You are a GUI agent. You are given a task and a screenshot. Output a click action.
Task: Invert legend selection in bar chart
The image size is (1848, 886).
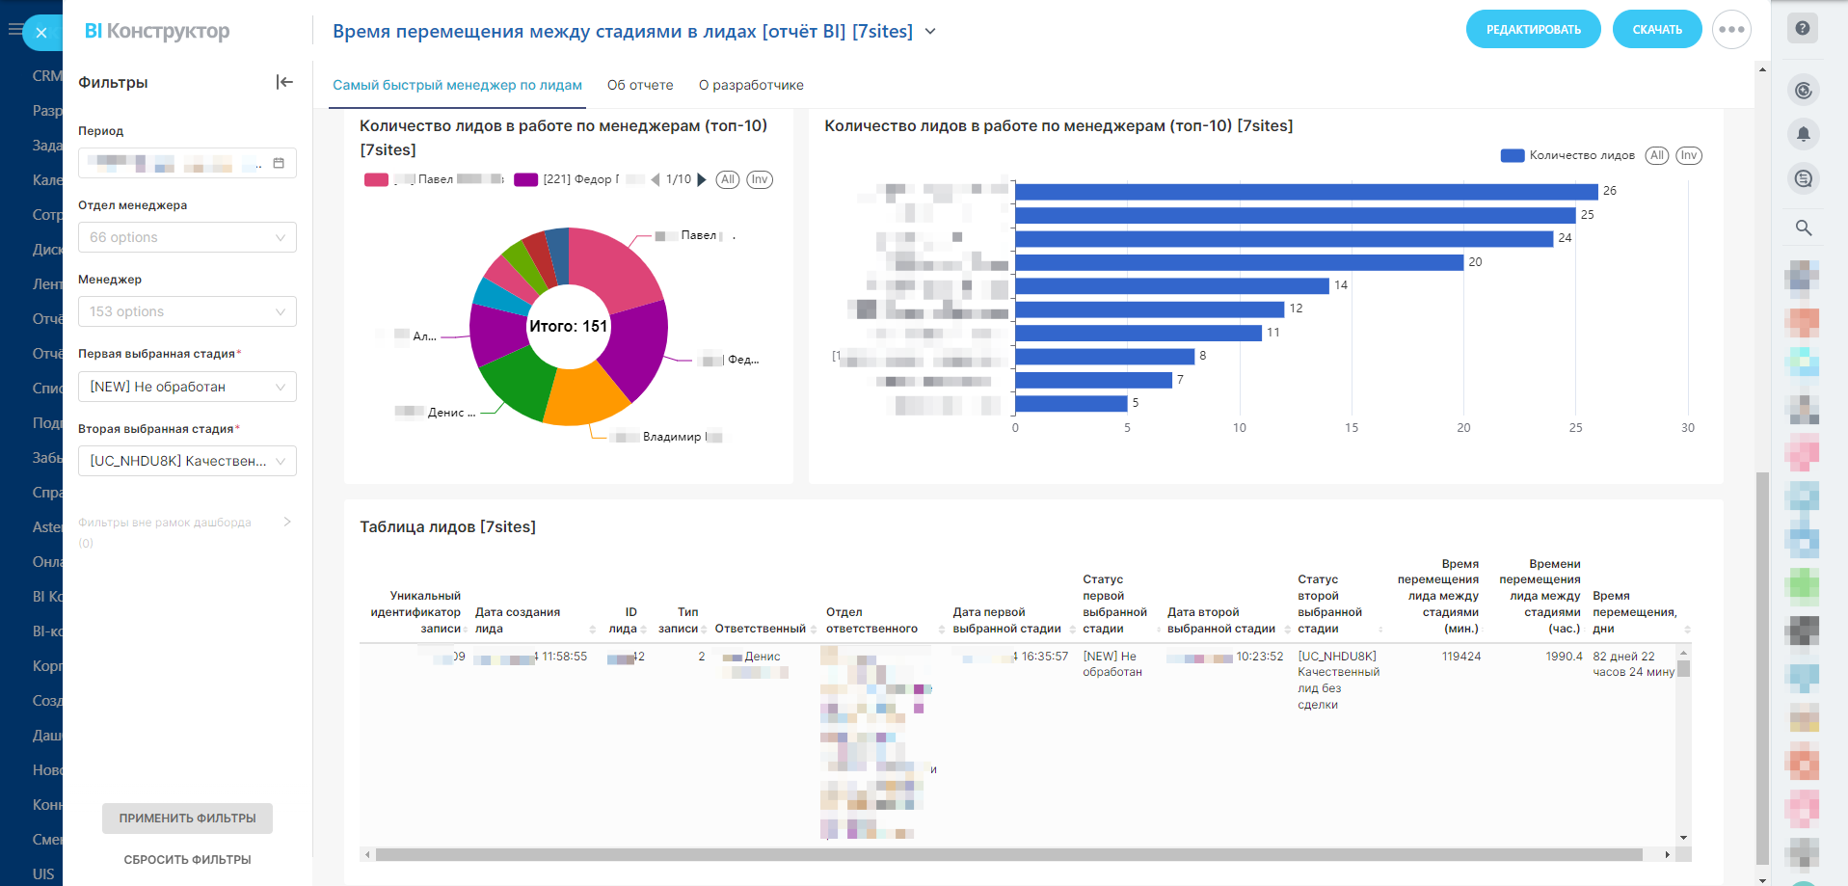[x=1688, y=155]
